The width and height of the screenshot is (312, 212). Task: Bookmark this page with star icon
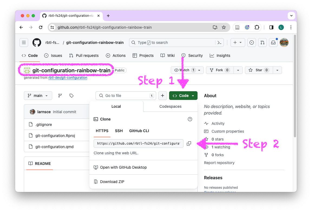pos(224,27)
